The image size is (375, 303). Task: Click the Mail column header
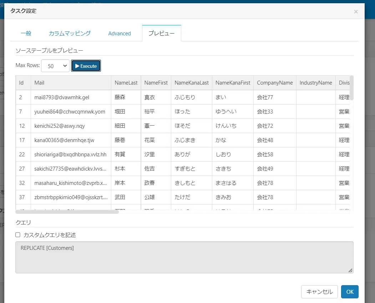71,83
